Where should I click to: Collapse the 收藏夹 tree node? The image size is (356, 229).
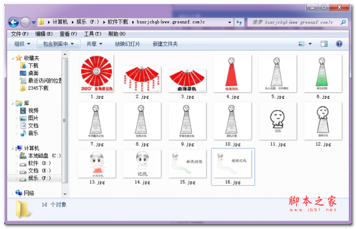click(12, 59)
